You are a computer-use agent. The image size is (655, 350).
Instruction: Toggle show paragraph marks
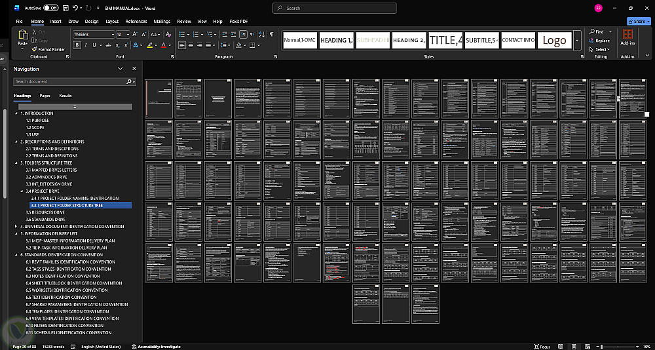pos(272,34)
